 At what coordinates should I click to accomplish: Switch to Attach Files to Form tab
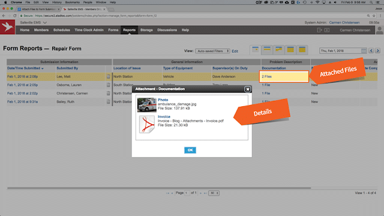click(x=38, y=10)
